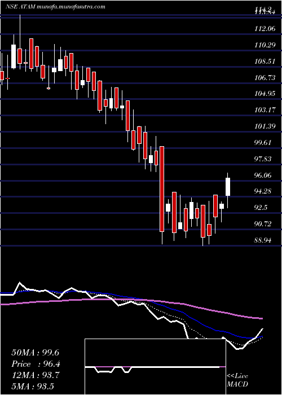This screenshot has height=395, width=282.
Task: Click the 50MA : 99.6 legend text
Action: 35,353
